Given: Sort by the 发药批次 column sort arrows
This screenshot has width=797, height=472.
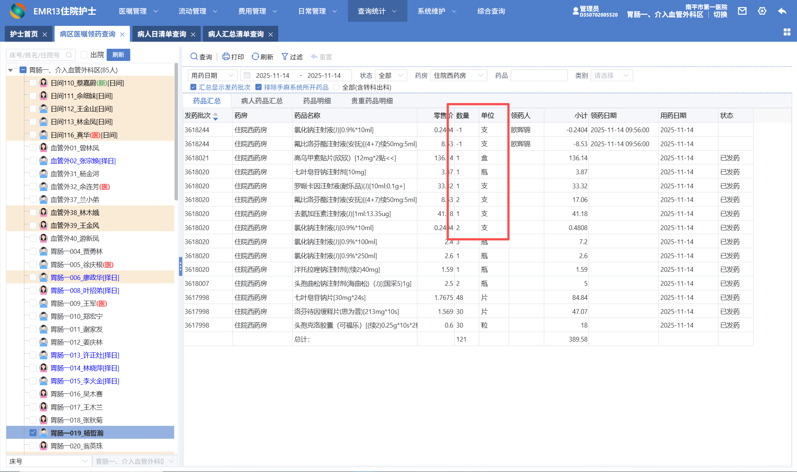Looking at the screenshot, I should 215,116.
